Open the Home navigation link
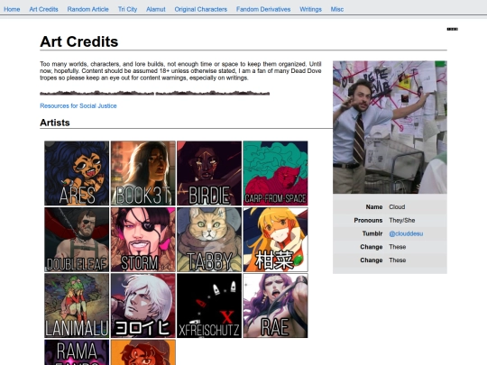This screenshot has width=487, height=365. pos(12,9)
